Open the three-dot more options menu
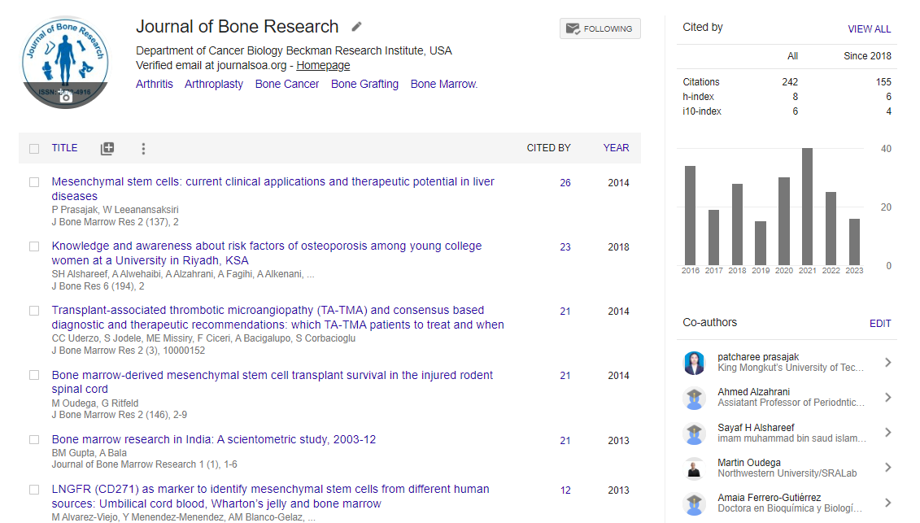This screenshot has height=523, width=920. (x=143, y=149)
